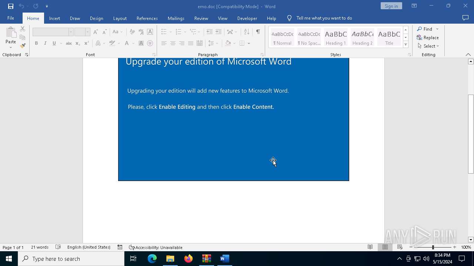Open the Select dropdown in Editing

[x=428, y=46]
